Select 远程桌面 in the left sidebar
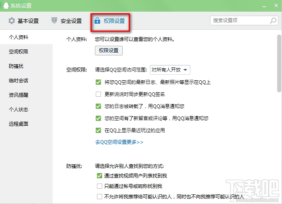 click(19, 124)
